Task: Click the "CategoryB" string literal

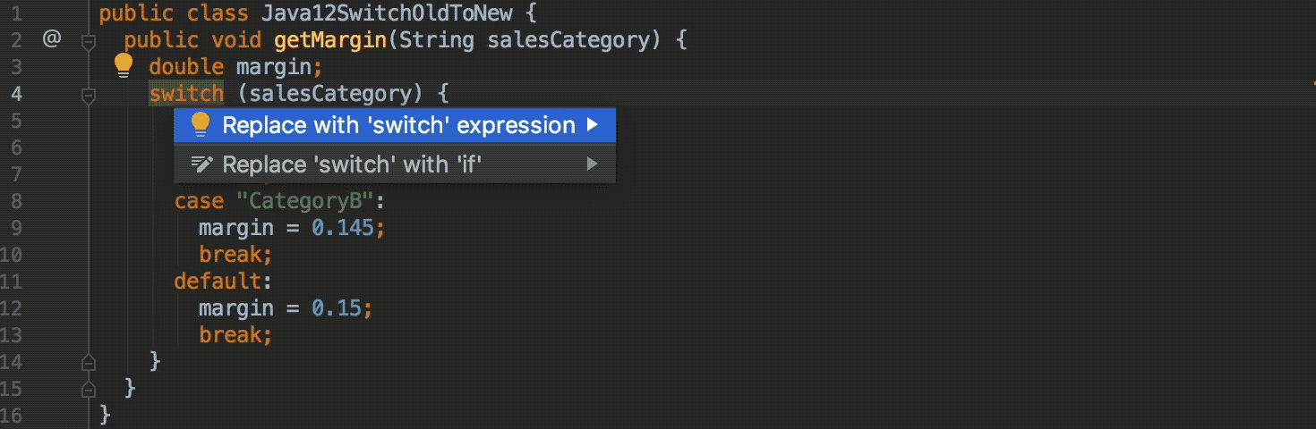Action: pyautogui.click(x=304, y=201)
